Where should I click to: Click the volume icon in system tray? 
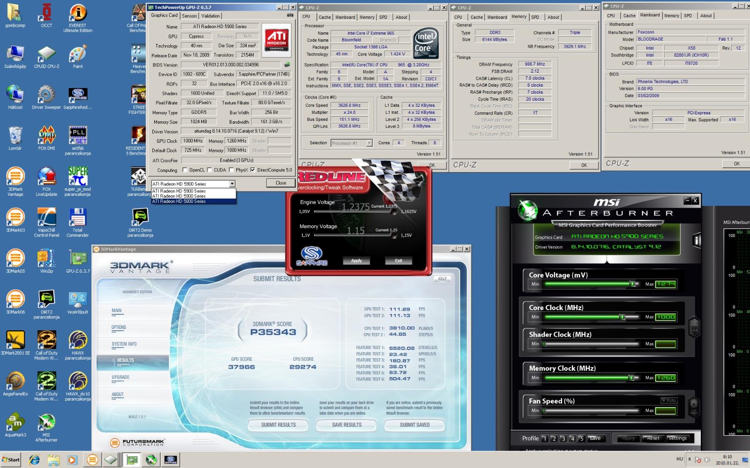point(707,460)
